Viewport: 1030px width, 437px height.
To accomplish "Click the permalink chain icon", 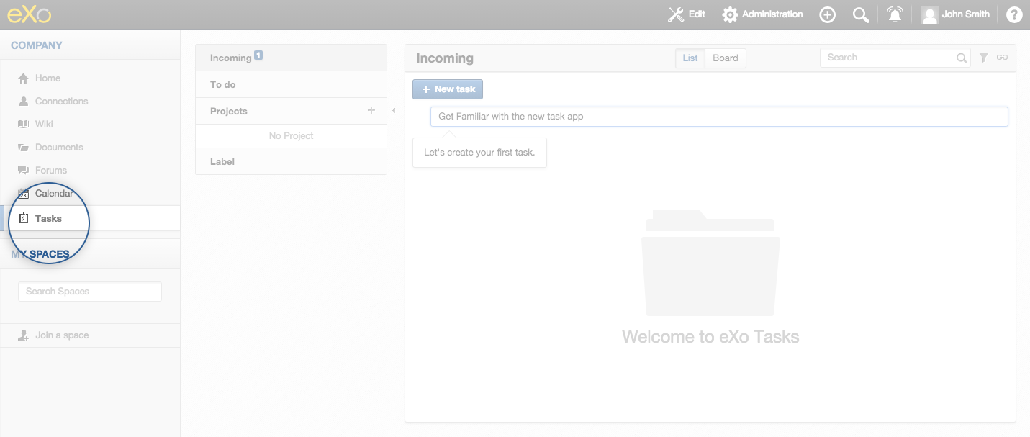I will coord(1002,57).
